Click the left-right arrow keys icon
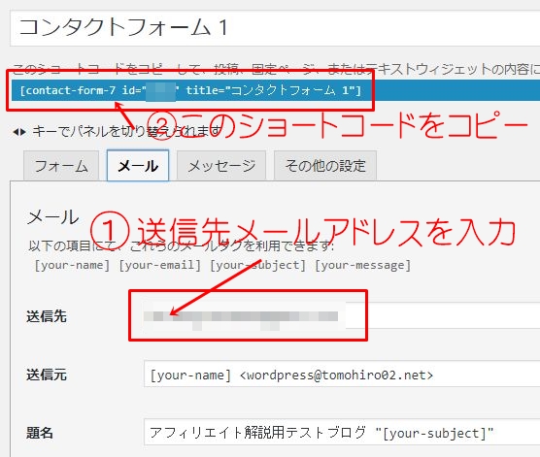This screenshot has width=540, height=457. (x=19, y=132)
